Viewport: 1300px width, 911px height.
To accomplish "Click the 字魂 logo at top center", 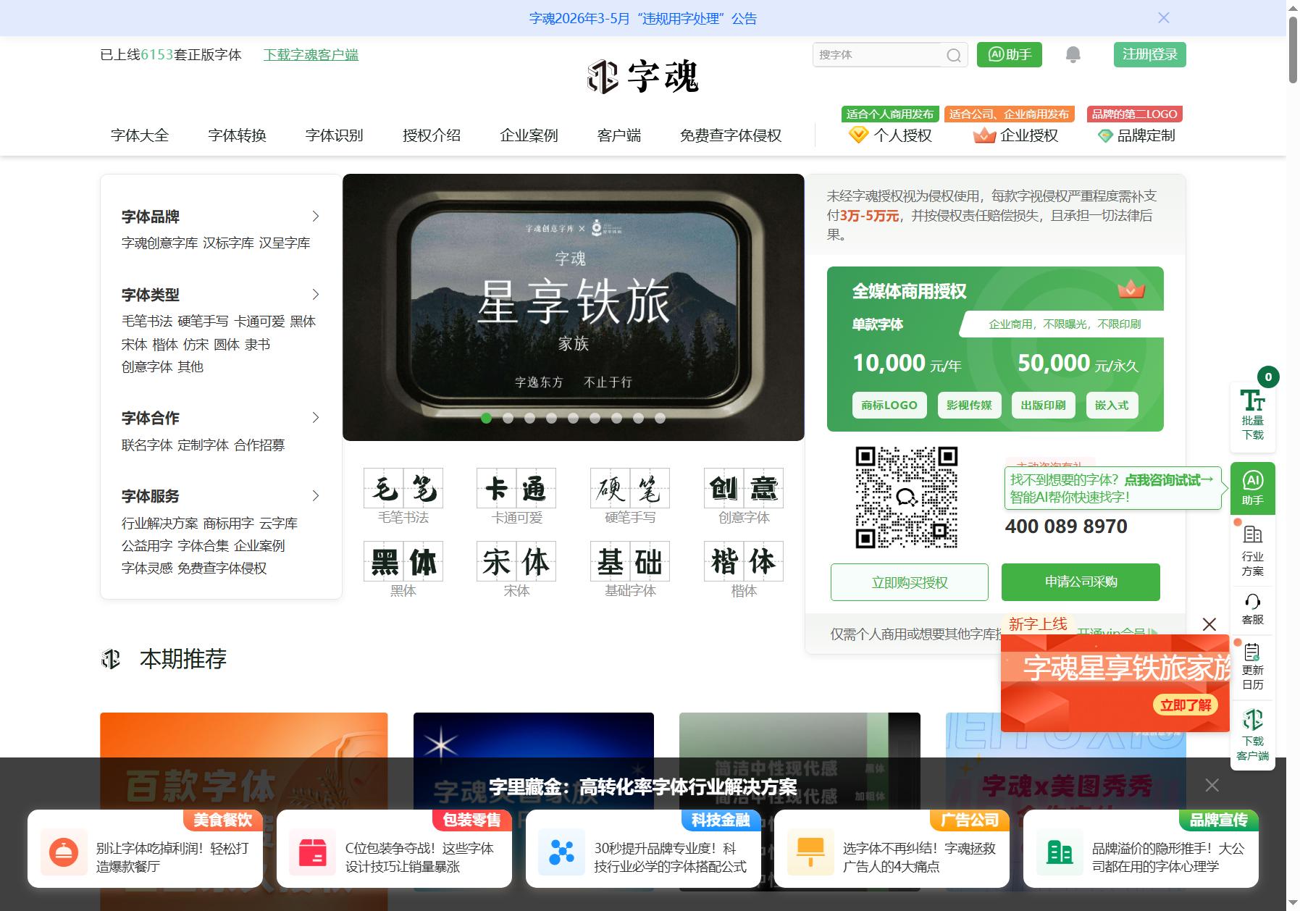I will click(x=642, y=77).
